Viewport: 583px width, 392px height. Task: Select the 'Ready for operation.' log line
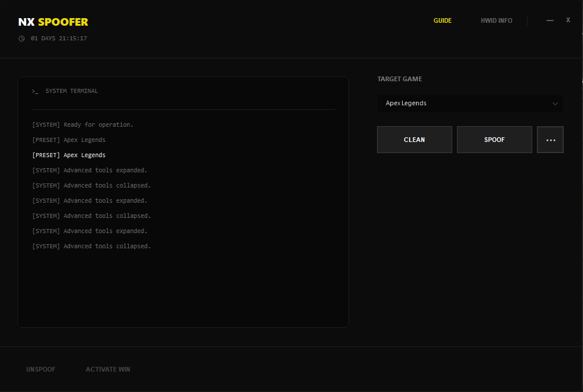pos(82,124)
